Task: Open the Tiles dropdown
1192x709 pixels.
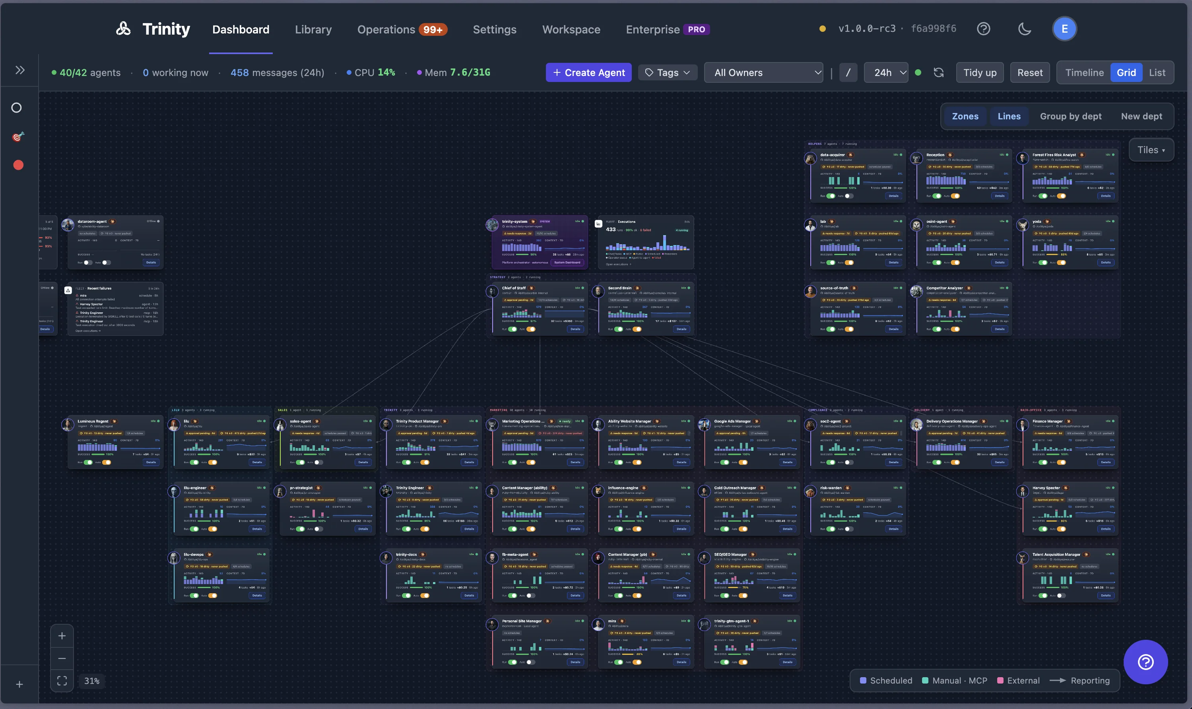Action: coord(1151,150)
